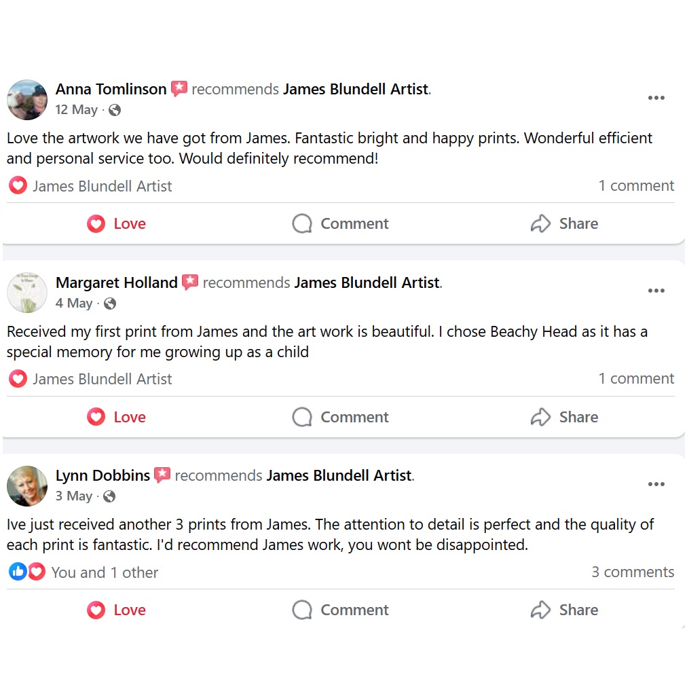The height and width of the screenshot is (679, 689).
Task: View the love reaction on Margaret Holland's post
Action: 18,379
